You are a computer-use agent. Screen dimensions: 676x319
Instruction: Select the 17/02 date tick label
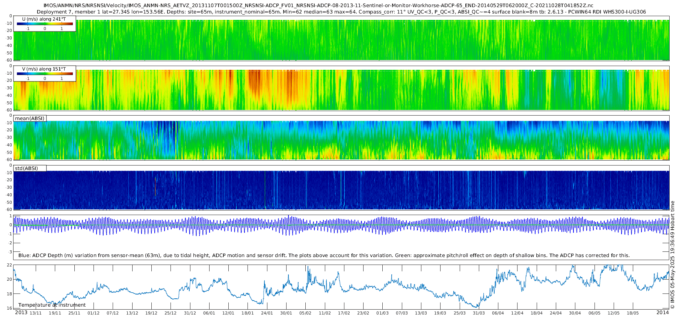click(x=344, y=313)
